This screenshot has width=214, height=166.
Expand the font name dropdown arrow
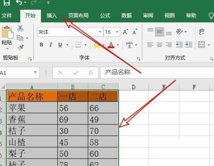coord(100,32)
